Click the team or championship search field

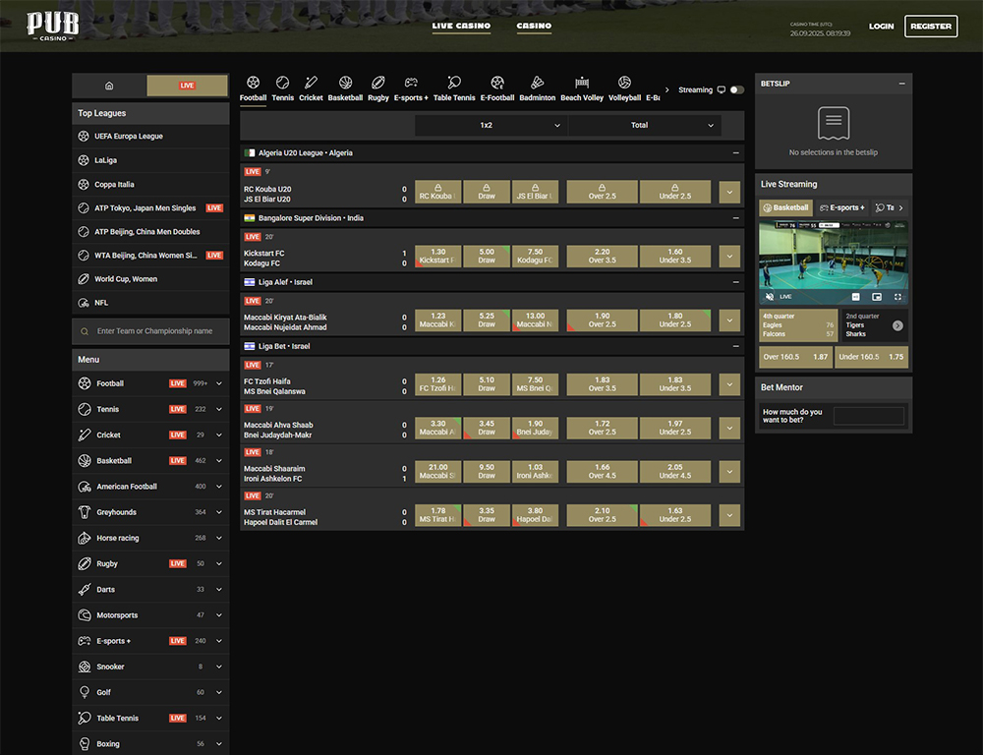[x=154, y=331]
